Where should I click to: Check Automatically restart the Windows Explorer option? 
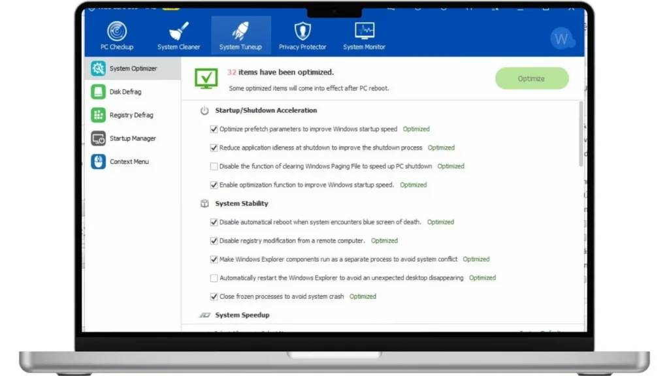tap(214, 278)
